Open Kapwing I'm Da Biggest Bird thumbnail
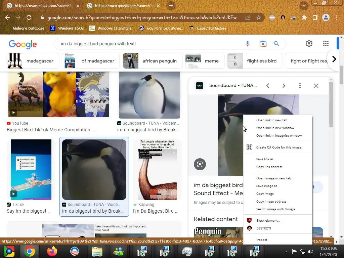Viewport: 344px width, 258px height. coord(158,170)
